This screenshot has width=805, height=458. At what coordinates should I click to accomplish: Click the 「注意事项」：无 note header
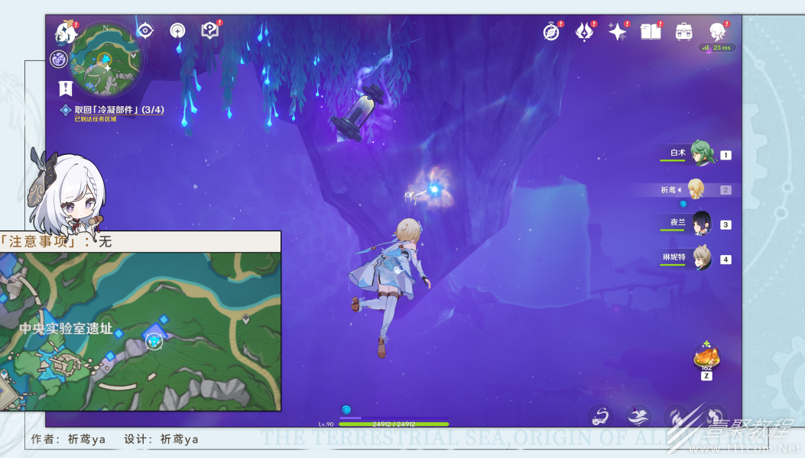pos(57,241)
